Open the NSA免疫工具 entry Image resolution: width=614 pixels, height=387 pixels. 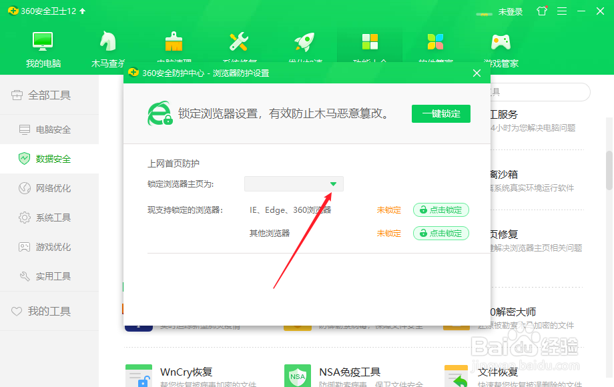pyautogui.click(x=350, y=372)
